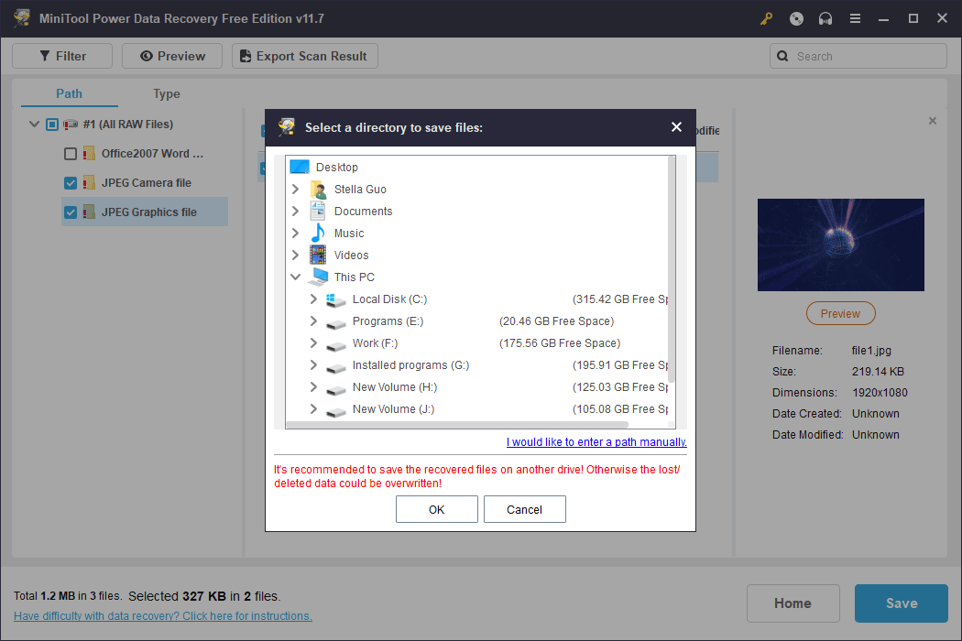Click the orange Preview button under thumbnail
The height and width of the screenshot is (641, 962).
[840, 313]
